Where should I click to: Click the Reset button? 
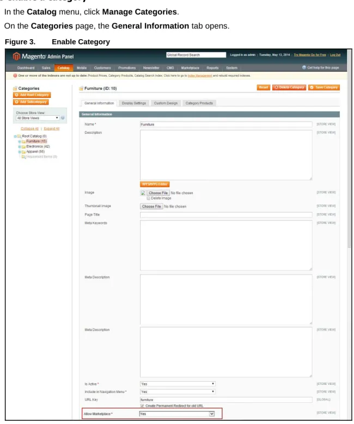point(264,88)
